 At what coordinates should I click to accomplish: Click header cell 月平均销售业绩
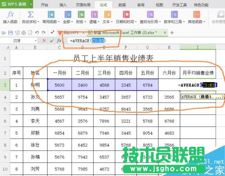[x=198, y=73]
